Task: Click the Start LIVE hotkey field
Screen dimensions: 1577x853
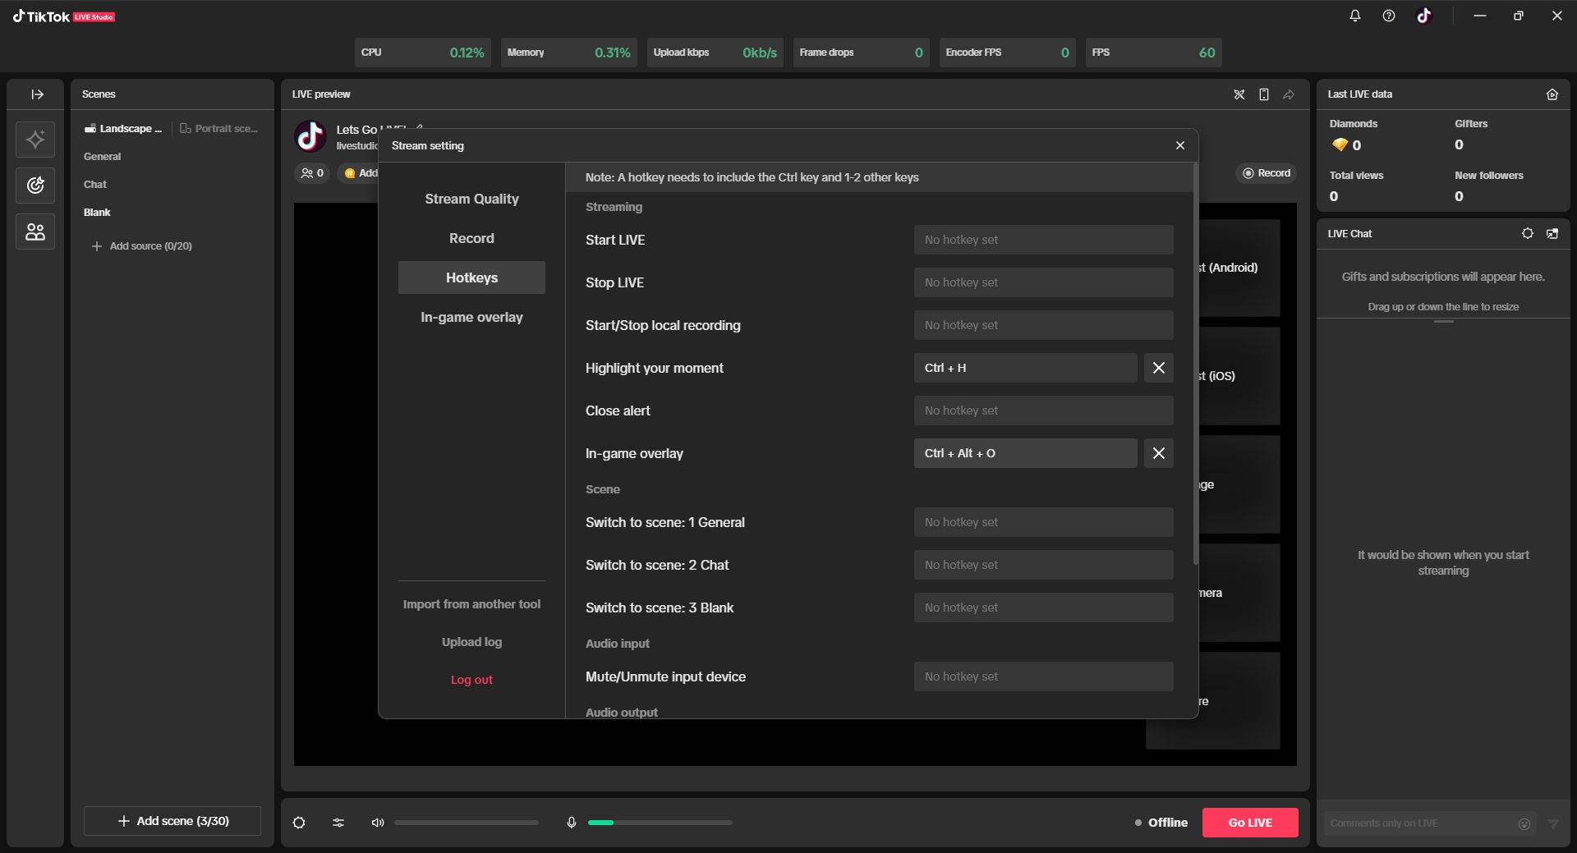Action: click(1043, 240)
